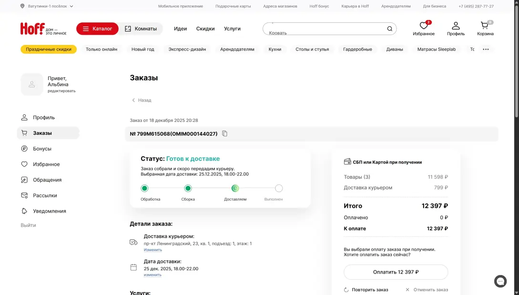Copy the order number with copy icon

225,134
